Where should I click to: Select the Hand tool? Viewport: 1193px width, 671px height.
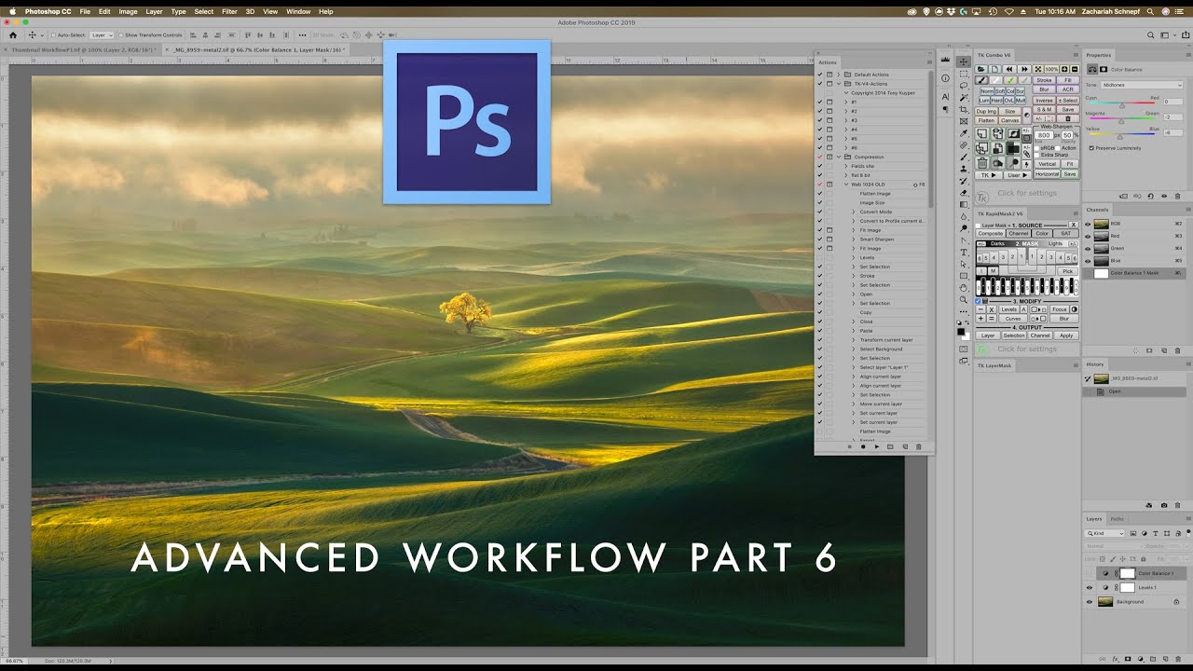tap(964, 287)
